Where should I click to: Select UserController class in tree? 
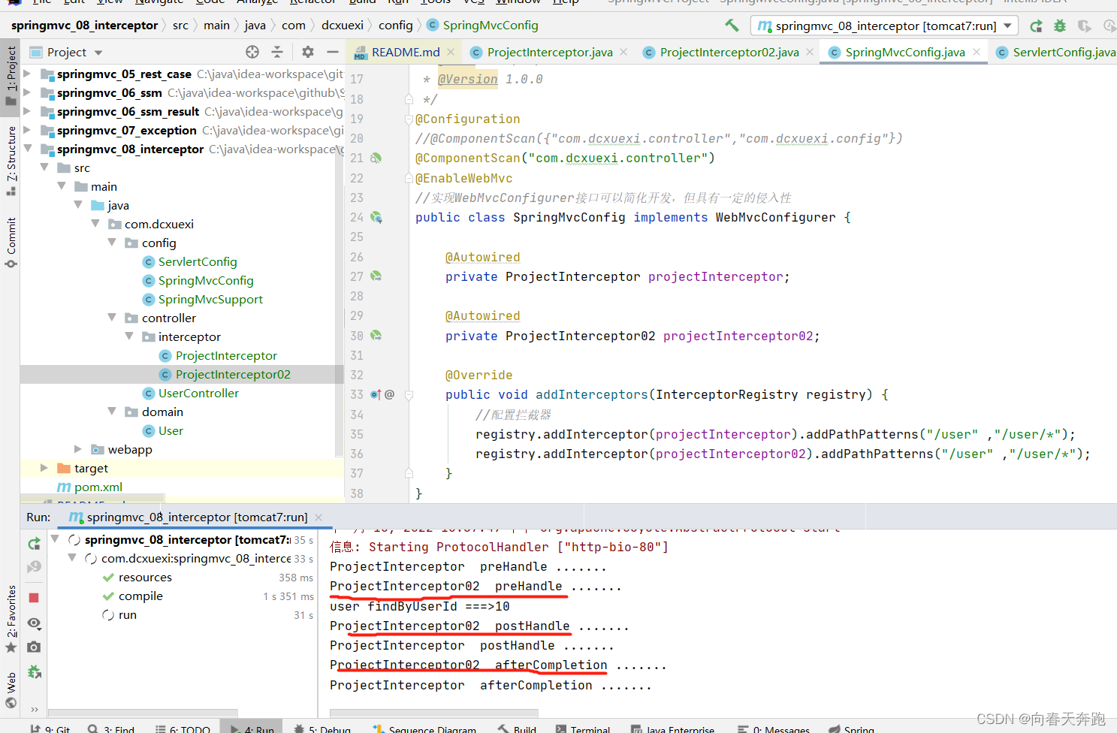click(x=198, y=394)
